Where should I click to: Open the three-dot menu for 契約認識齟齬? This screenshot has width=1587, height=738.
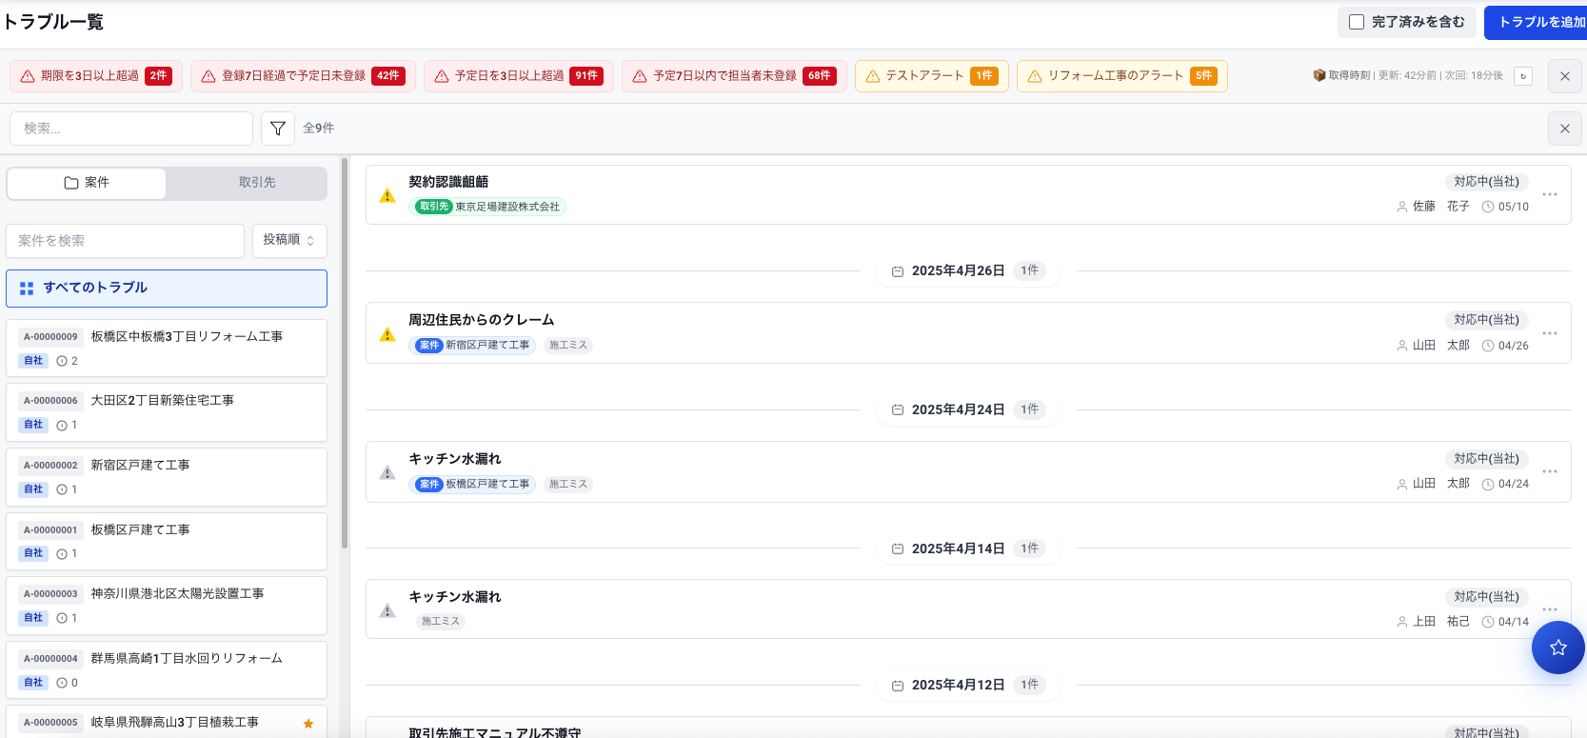click(x=1550, y=194)
